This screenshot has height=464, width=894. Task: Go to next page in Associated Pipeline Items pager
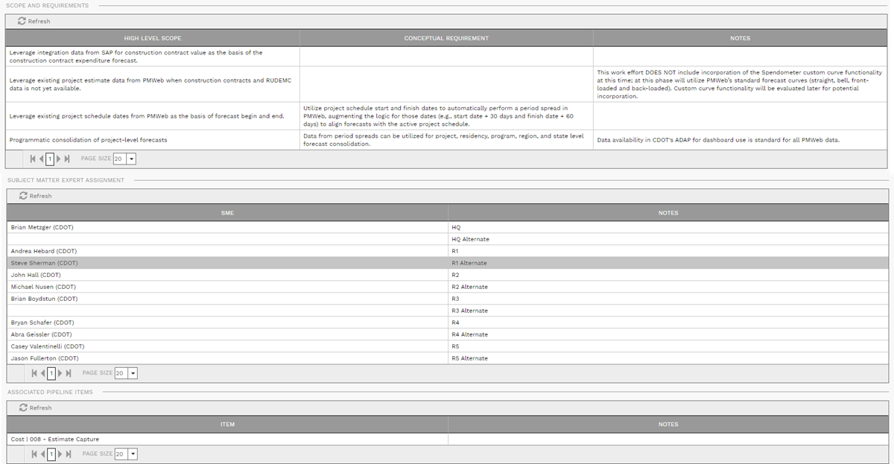pyautogui.click(x=60, y=454)
